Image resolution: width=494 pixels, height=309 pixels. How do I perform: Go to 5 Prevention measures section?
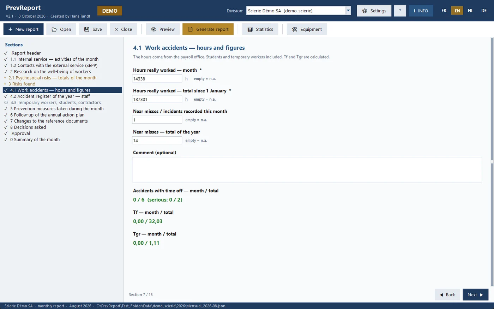tap(62, 109)
